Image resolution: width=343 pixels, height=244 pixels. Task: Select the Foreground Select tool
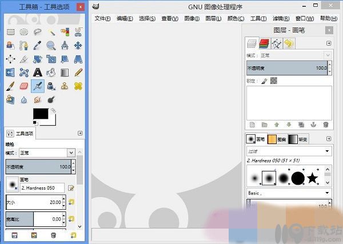point(10,46)
